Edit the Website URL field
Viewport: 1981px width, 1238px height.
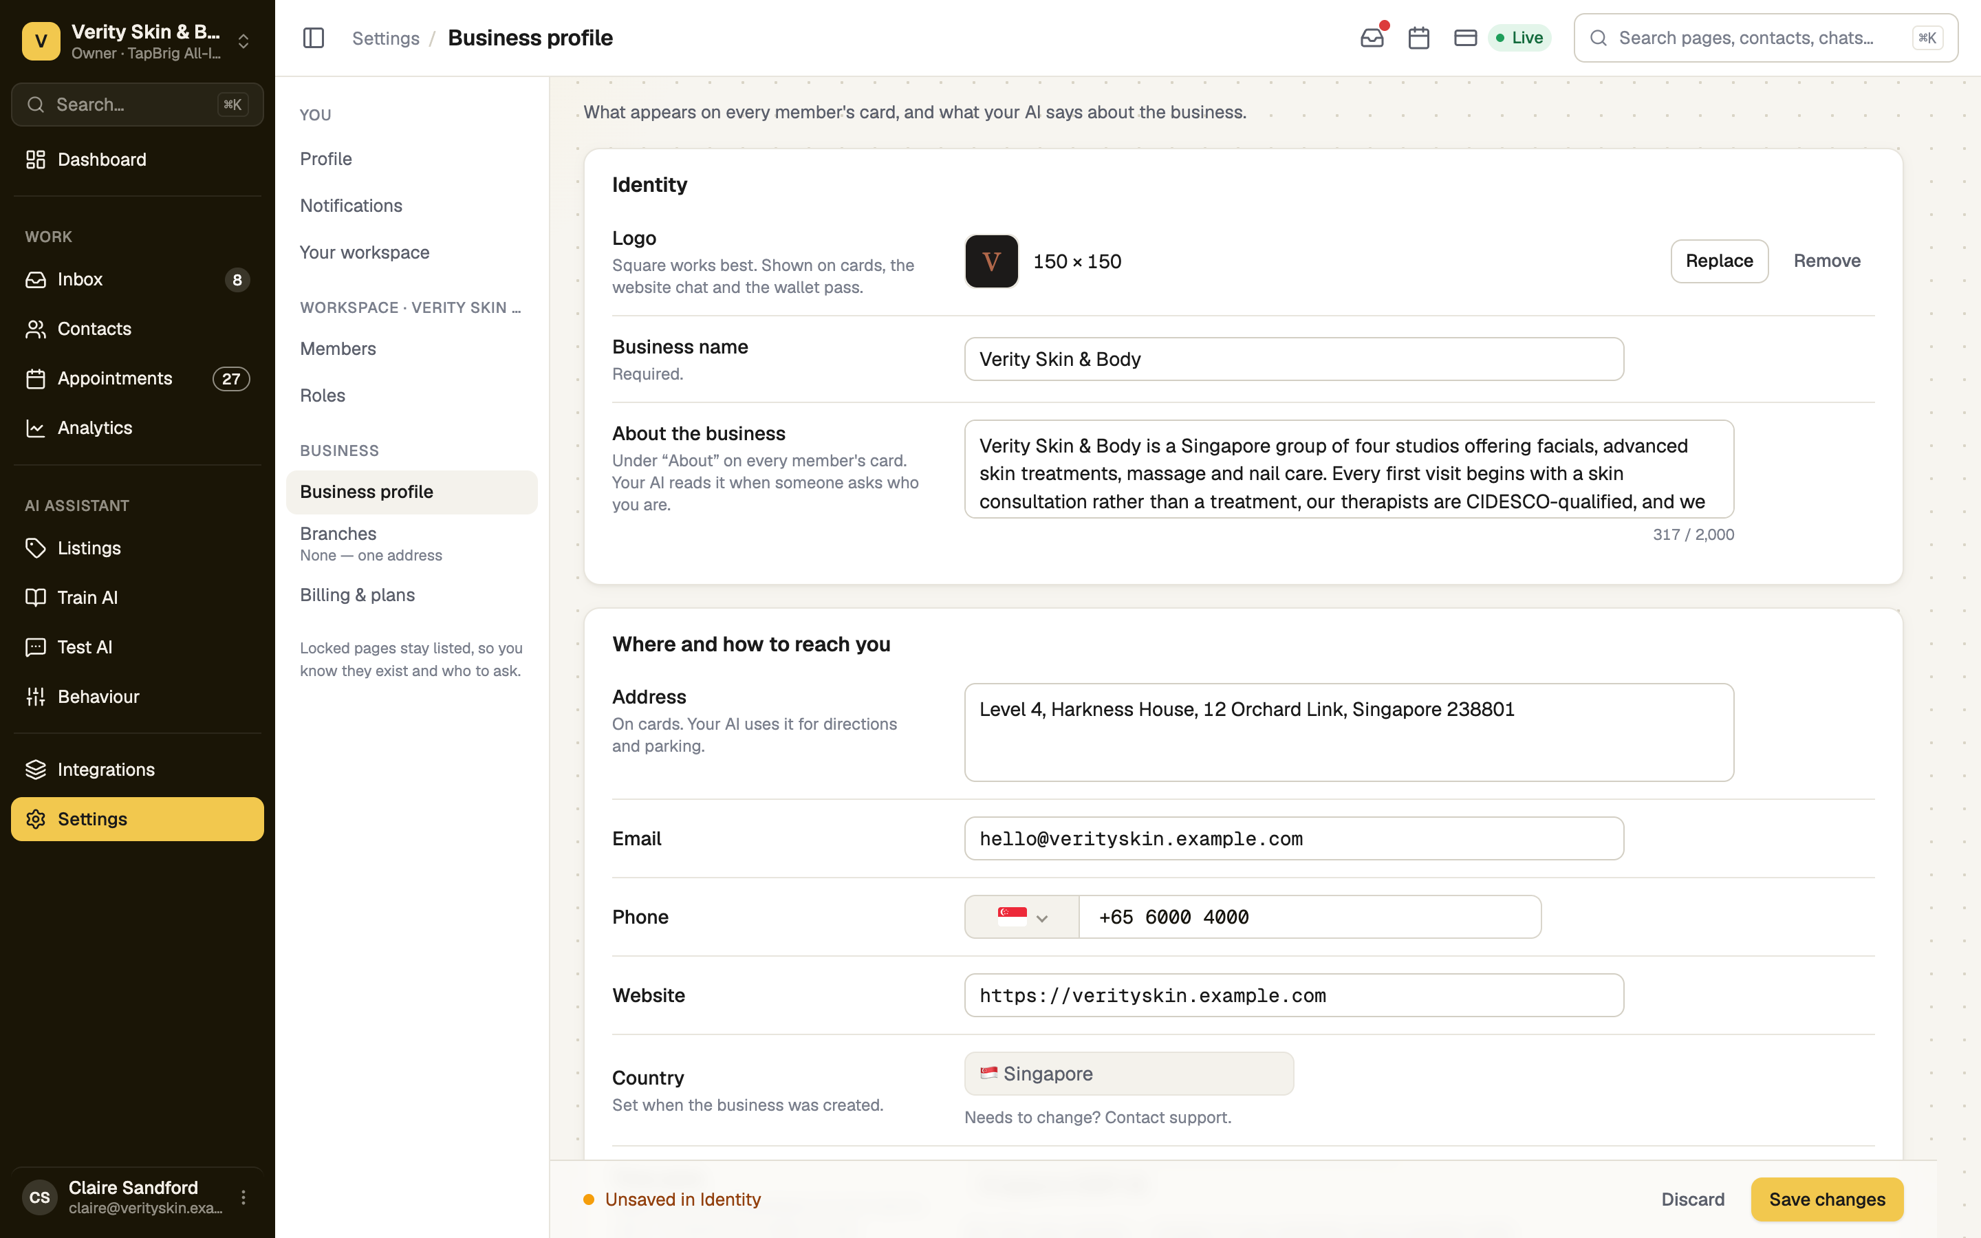pos(1295,996)
